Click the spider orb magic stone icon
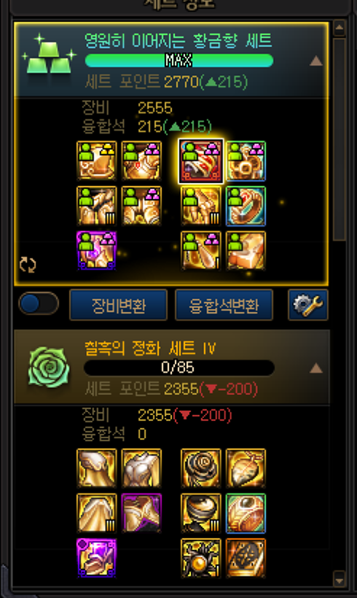The width and height of the screenshot is (357, 598). click(x=201, y=558)
